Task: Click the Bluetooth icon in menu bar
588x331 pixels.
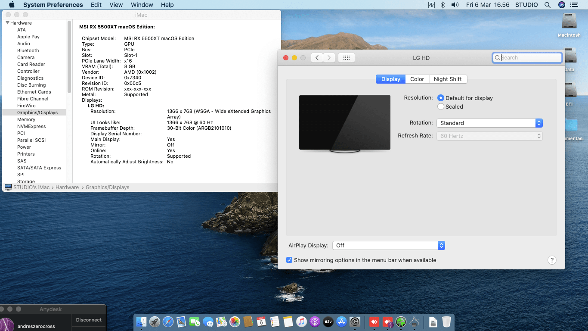Action: click(443, 5)
